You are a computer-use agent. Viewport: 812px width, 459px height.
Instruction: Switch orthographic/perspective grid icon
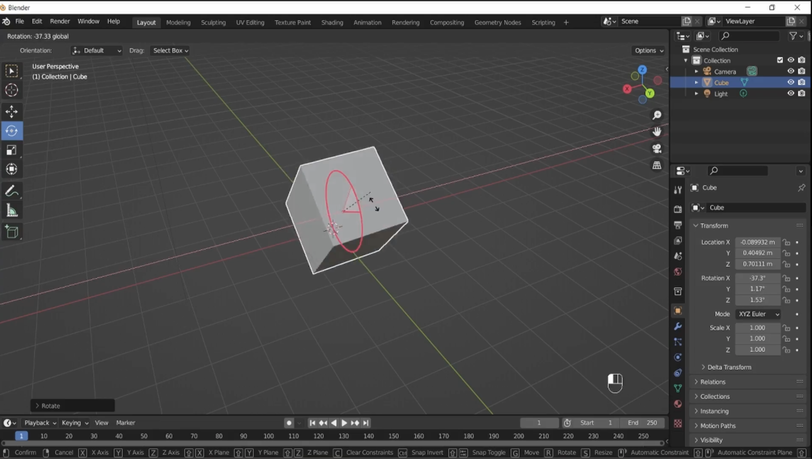(657, 165)
